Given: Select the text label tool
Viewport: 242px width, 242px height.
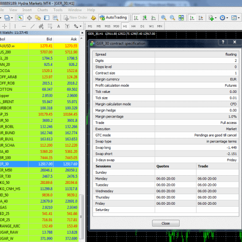Looking at the screenshot, I should point(67,26).
